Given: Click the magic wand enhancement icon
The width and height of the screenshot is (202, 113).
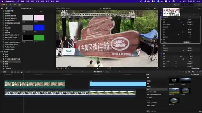Looking at the screenshot, I should (62, 68).
